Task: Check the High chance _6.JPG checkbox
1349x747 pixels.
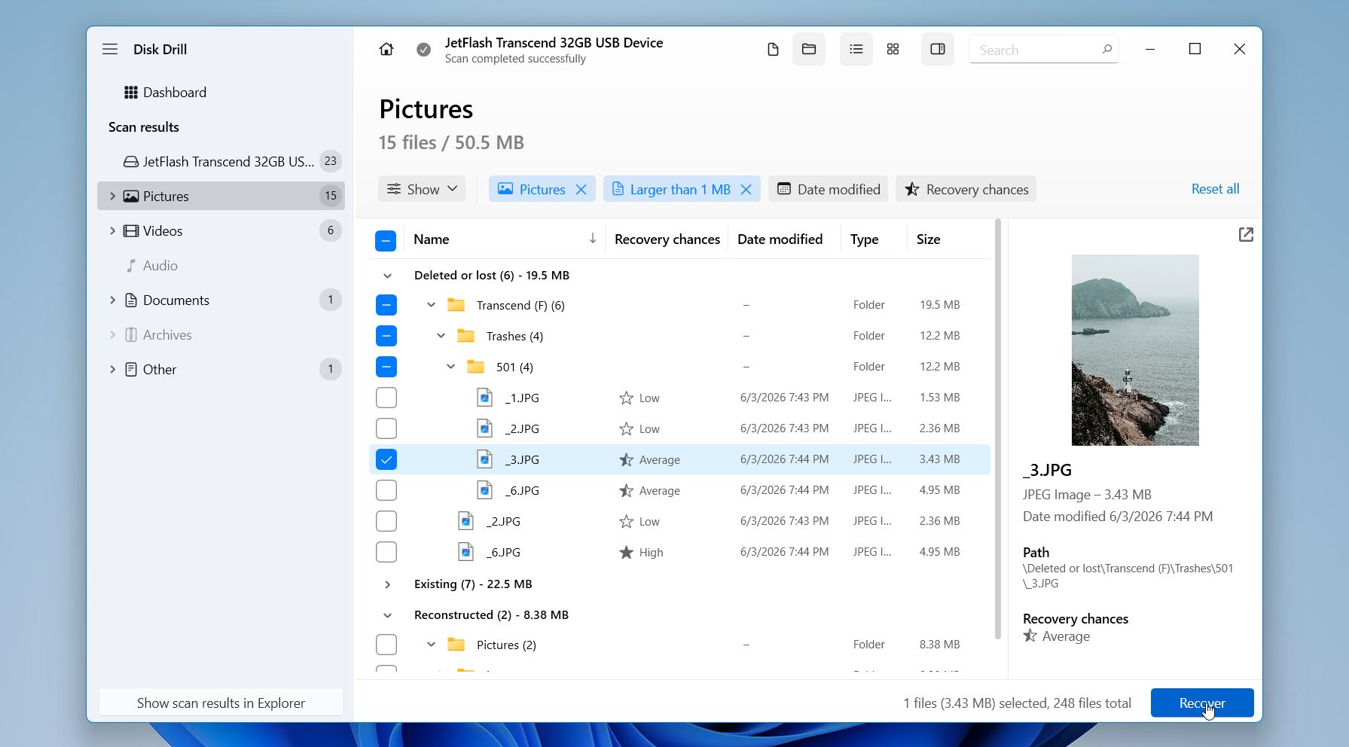Action: pyautogui.click(x=386, y=552)
